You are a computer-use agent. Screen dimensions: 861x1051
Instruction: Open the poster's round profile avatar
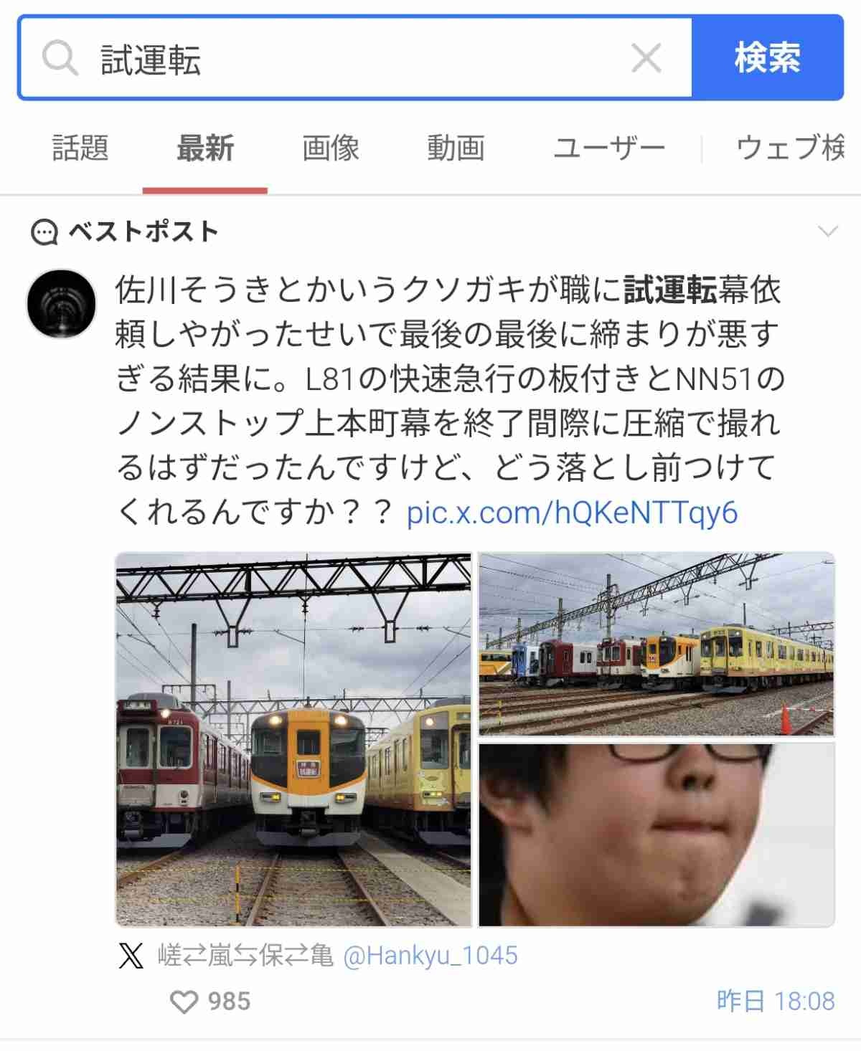coord(62,304)
